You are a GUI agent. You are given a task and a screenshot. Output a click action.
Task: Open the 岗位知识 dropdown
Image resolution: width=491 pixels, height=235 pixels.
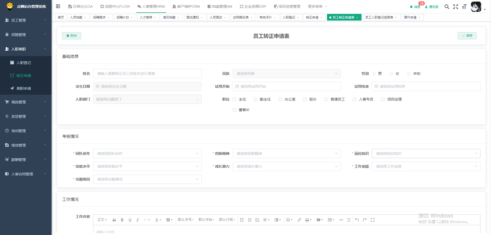click(x=426, y=153)
